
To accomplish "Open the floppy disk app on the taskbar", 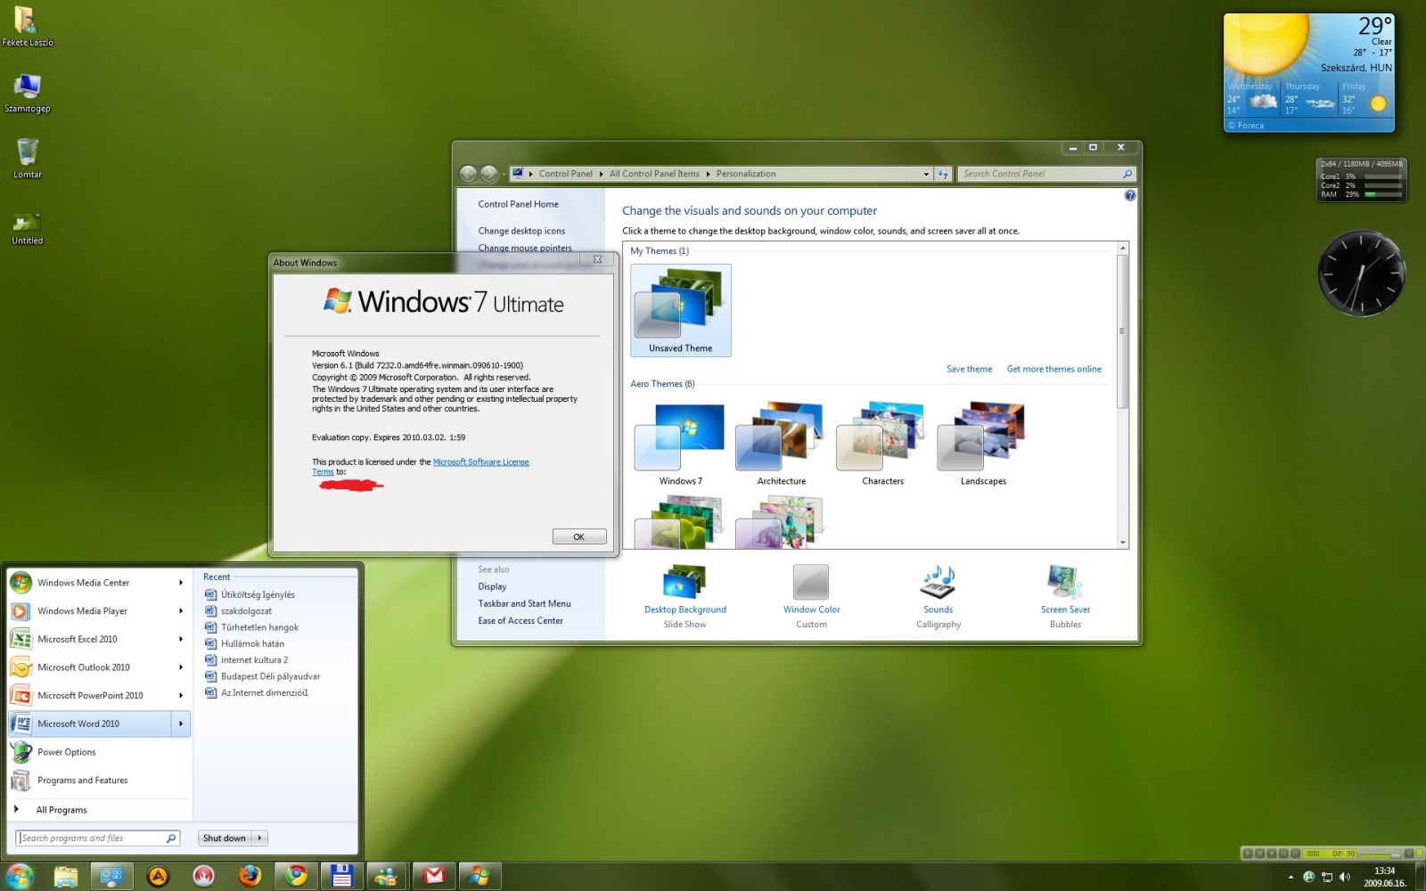I will click(342, 877).
